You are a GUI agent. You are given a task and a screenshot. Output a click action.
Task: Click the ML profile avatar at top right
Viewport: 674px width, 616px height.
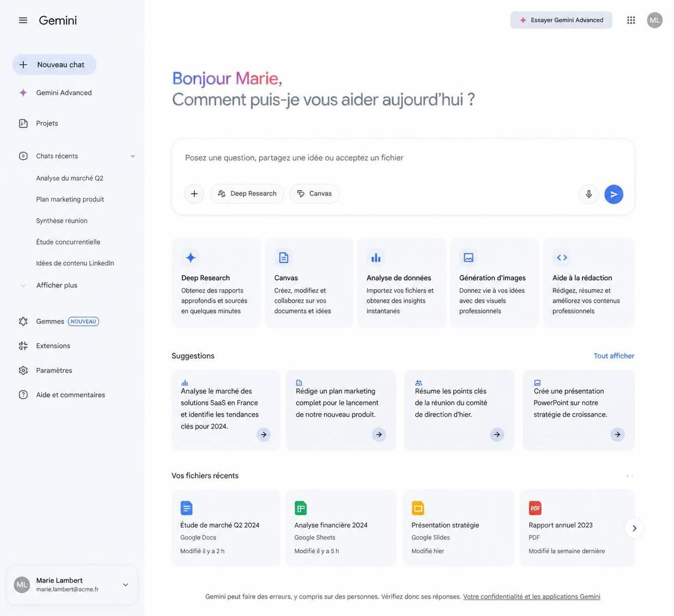(x=654, y=20)
